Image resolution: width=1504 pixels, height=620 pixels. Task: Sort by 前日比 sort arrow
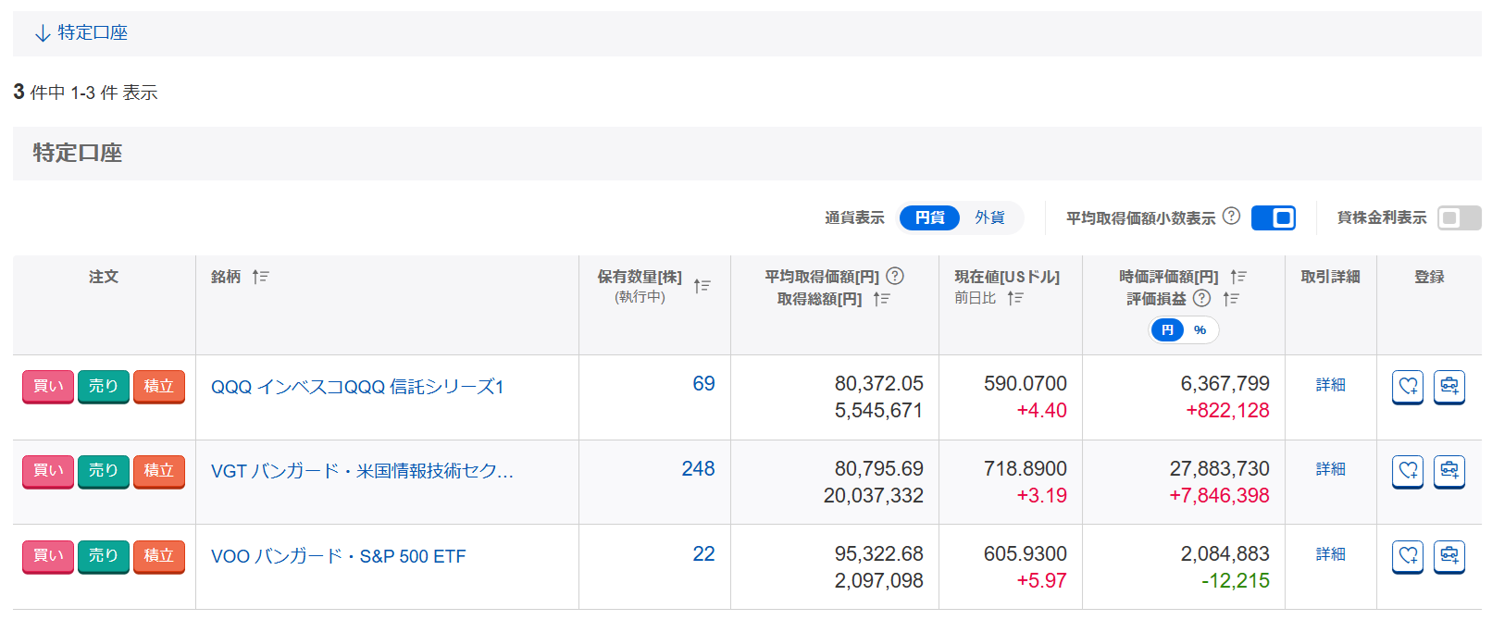click(x=1015, y=298)
